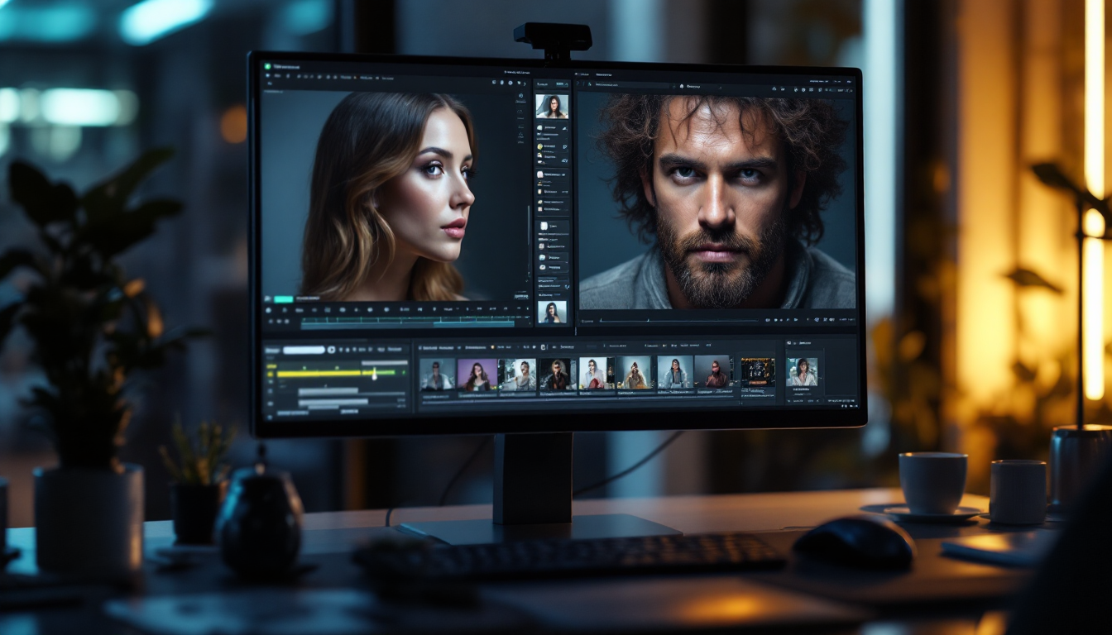Click the highlighted teal button under the left preview
Viewport: 1112px width, 635px height.
click(282, 298)
